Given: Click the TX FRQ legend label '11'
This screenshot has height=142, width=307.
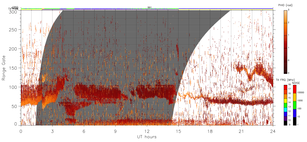Looking at the screenshot, I should tap(289, 116).
